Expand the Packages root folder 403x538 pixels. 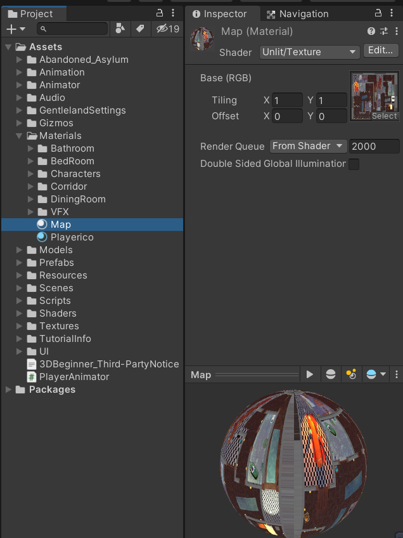coord(9,390)
